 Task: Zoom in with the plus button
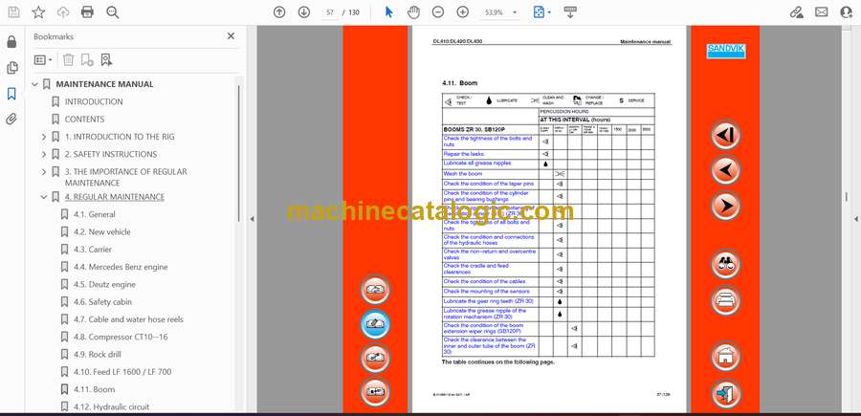[463, 12]
